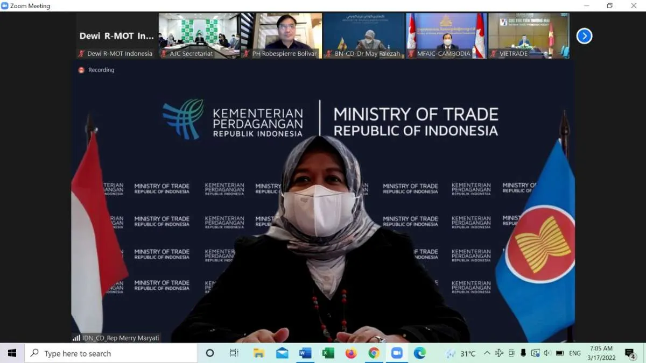Open Firefox browser in taskbar
Screen dimensions: 646x363
click(x=351, y=353)
